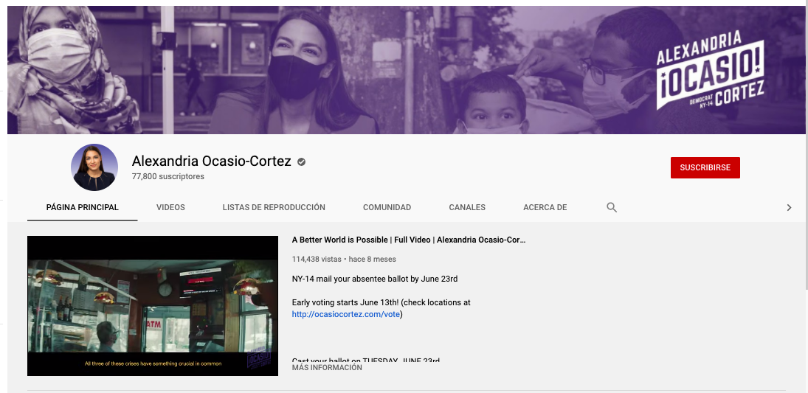Open the ocasiocortez.com/vote link
The height and width of the screenshot is (393, 808).
[x=346, y=314]
